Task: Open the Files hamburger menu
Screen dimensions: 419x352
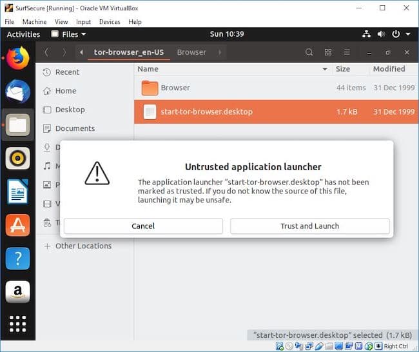Action: click(x=347, y=52)
